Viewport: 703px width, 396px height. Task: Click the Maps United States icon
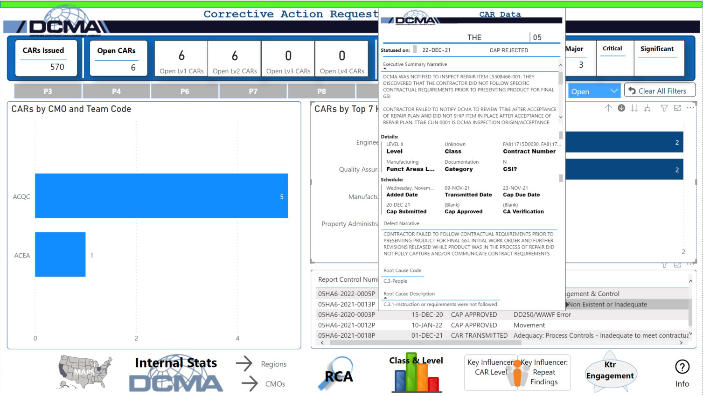tap(83, 371)
